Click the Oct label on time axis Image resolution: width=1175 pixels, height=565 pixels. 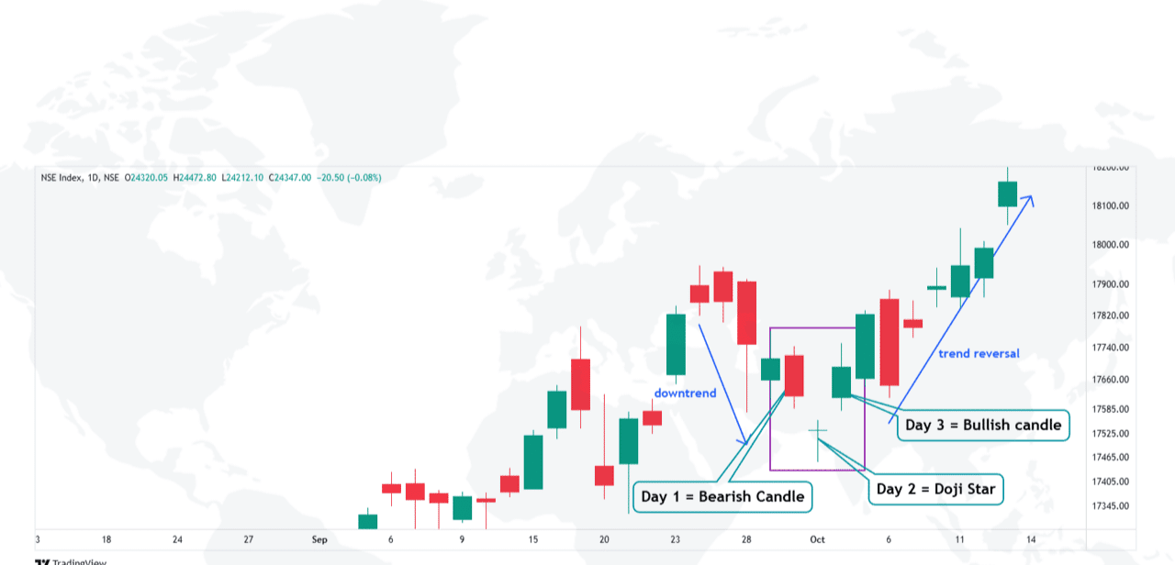point(816,540)
